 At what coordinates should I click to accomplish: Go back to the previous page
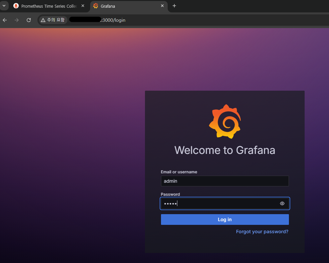5,20
